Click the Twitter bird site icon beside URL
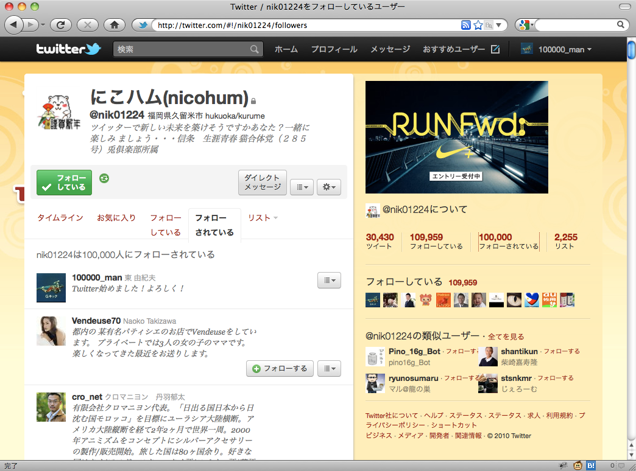636x471 pixels. click(143, 25)
